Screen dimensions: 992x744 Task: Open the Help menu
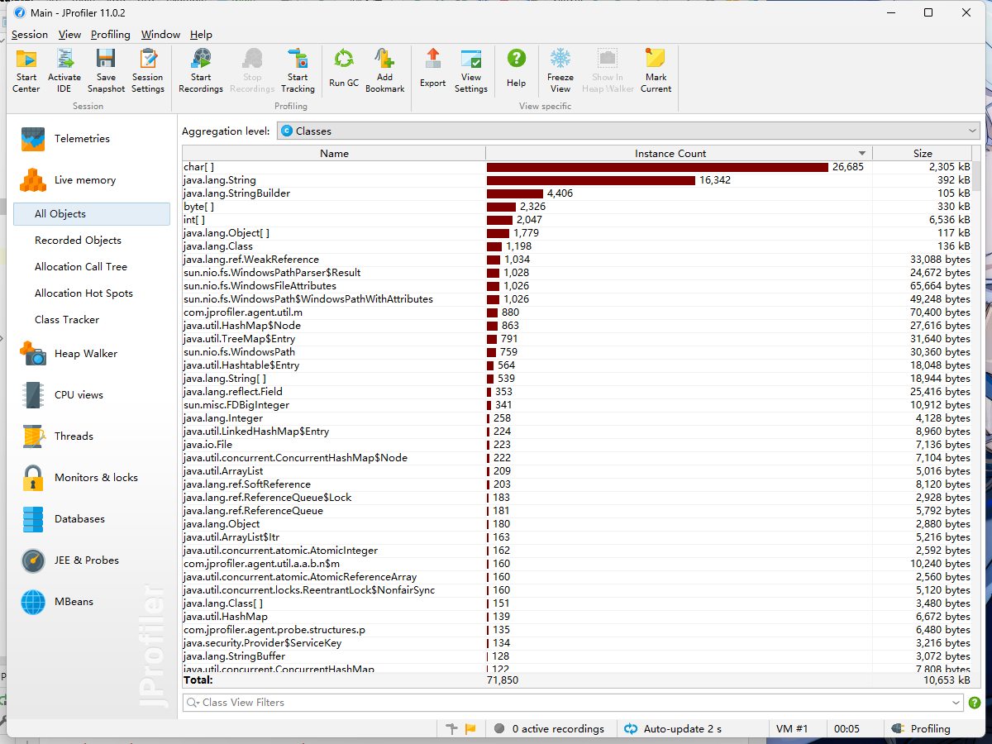201,35
